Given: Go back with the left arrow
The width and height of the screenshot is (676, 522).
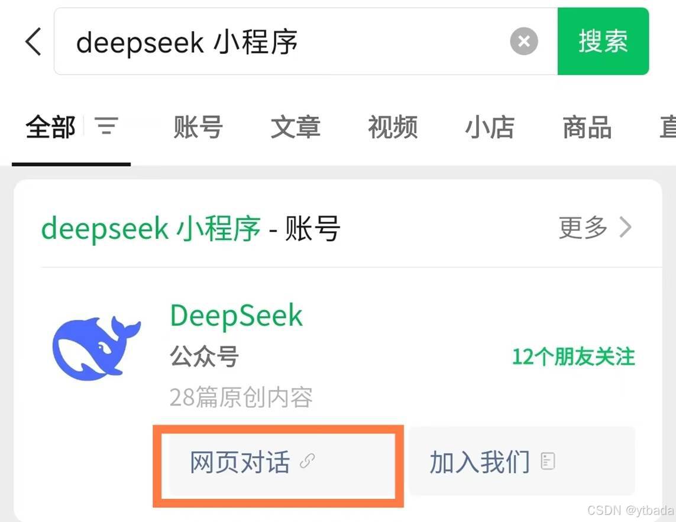Looking at the screenshot, I should 34,41.
